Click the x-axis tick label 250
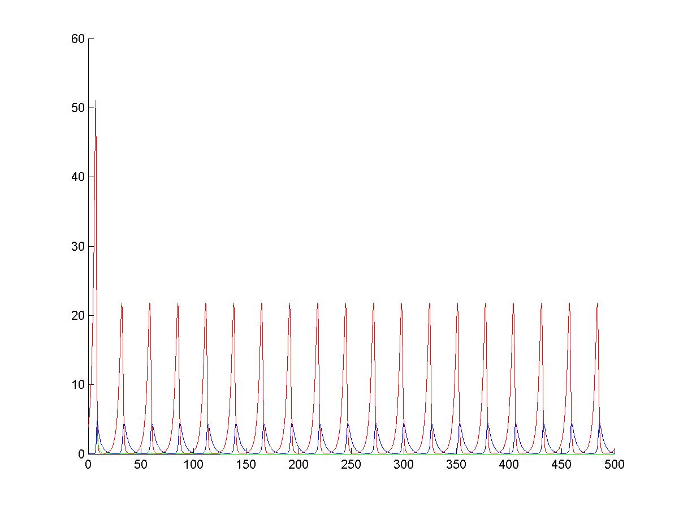 (351, 464)
